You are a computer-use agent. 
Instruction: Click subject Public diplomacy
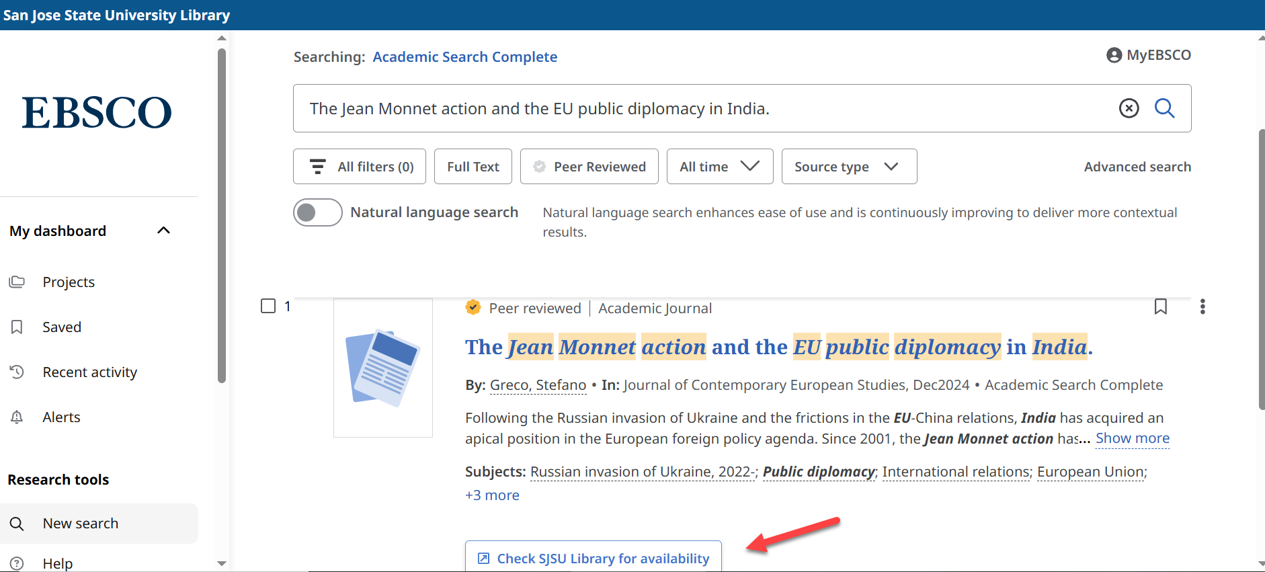[819, 472]
